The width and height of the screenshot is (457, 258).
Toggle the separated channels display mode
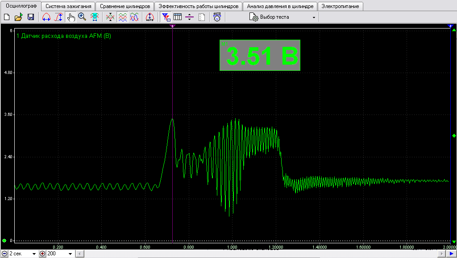(x=122, y=17)
